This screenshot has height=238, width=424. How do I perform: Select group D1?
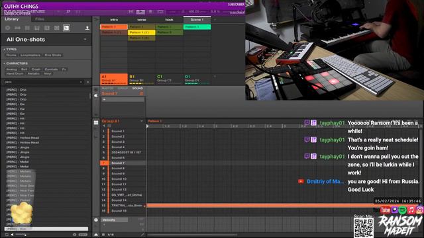(x=197, y=79)
